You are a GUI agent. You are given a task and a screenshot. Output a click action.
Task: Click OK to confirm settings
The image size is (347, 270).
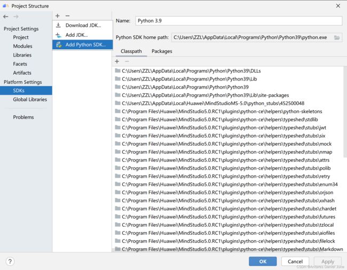point(263,261)
